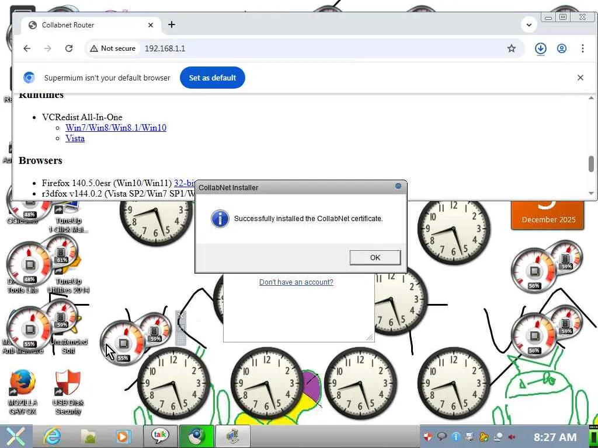Click the browser forward arrow
598x448 pixels.
[x=48, y=48]
